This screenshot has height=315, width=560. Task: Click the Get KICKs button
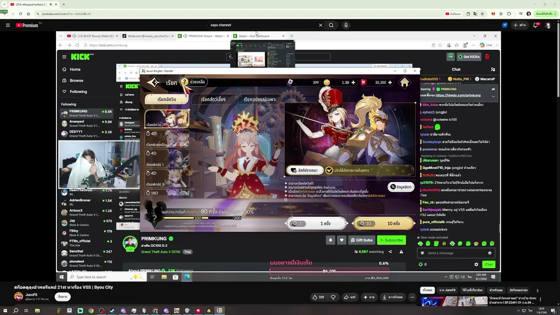(469, 56)
